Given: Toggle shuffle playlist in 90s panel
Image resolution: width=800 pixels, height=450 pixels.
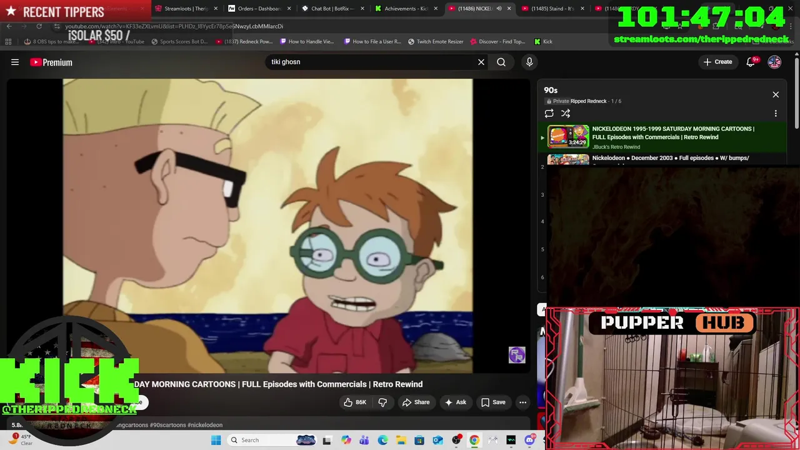Looking at the screenshot, I should pos(566,114).
